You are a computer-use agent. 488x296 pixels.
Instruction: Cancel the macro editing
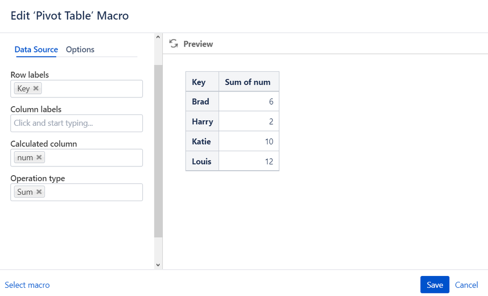point(466,285)
